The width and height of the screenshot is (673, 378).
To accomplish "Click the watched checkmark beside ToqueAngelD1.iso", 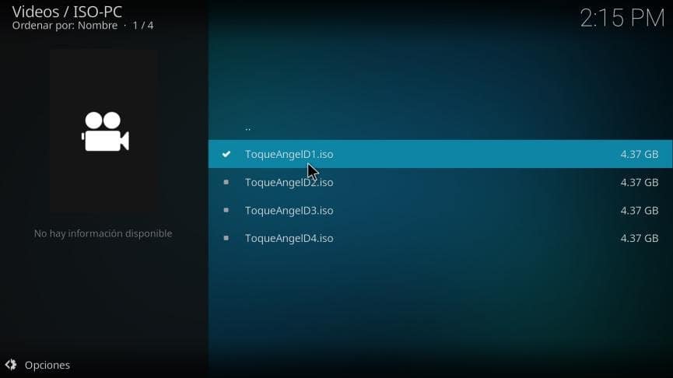I will coord(226,154).
